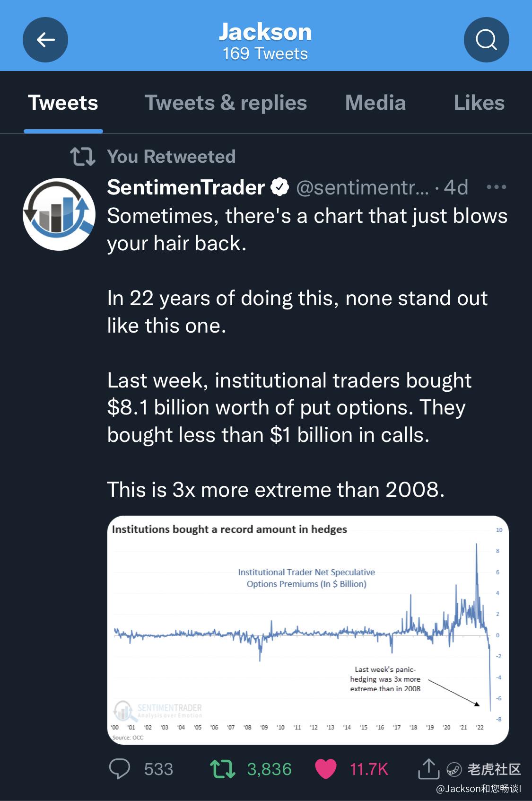
Task: Select the Tweets tab
Action: point(63,103)
